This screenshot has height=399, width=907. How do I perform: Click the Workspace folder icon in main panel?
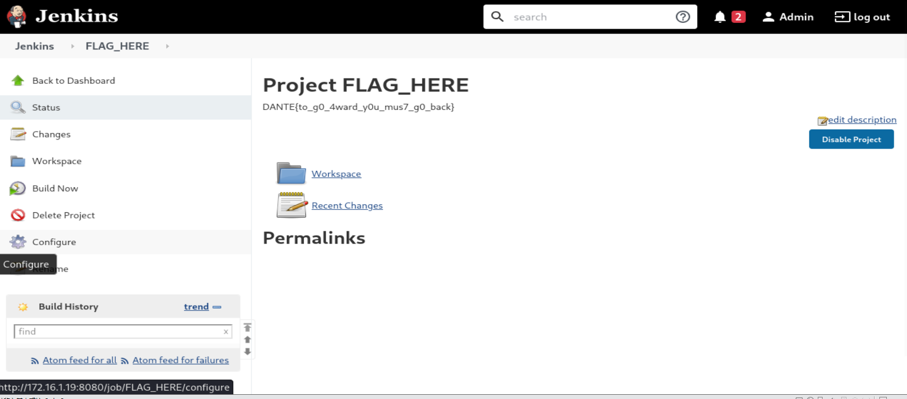click(x=292, y=174)
